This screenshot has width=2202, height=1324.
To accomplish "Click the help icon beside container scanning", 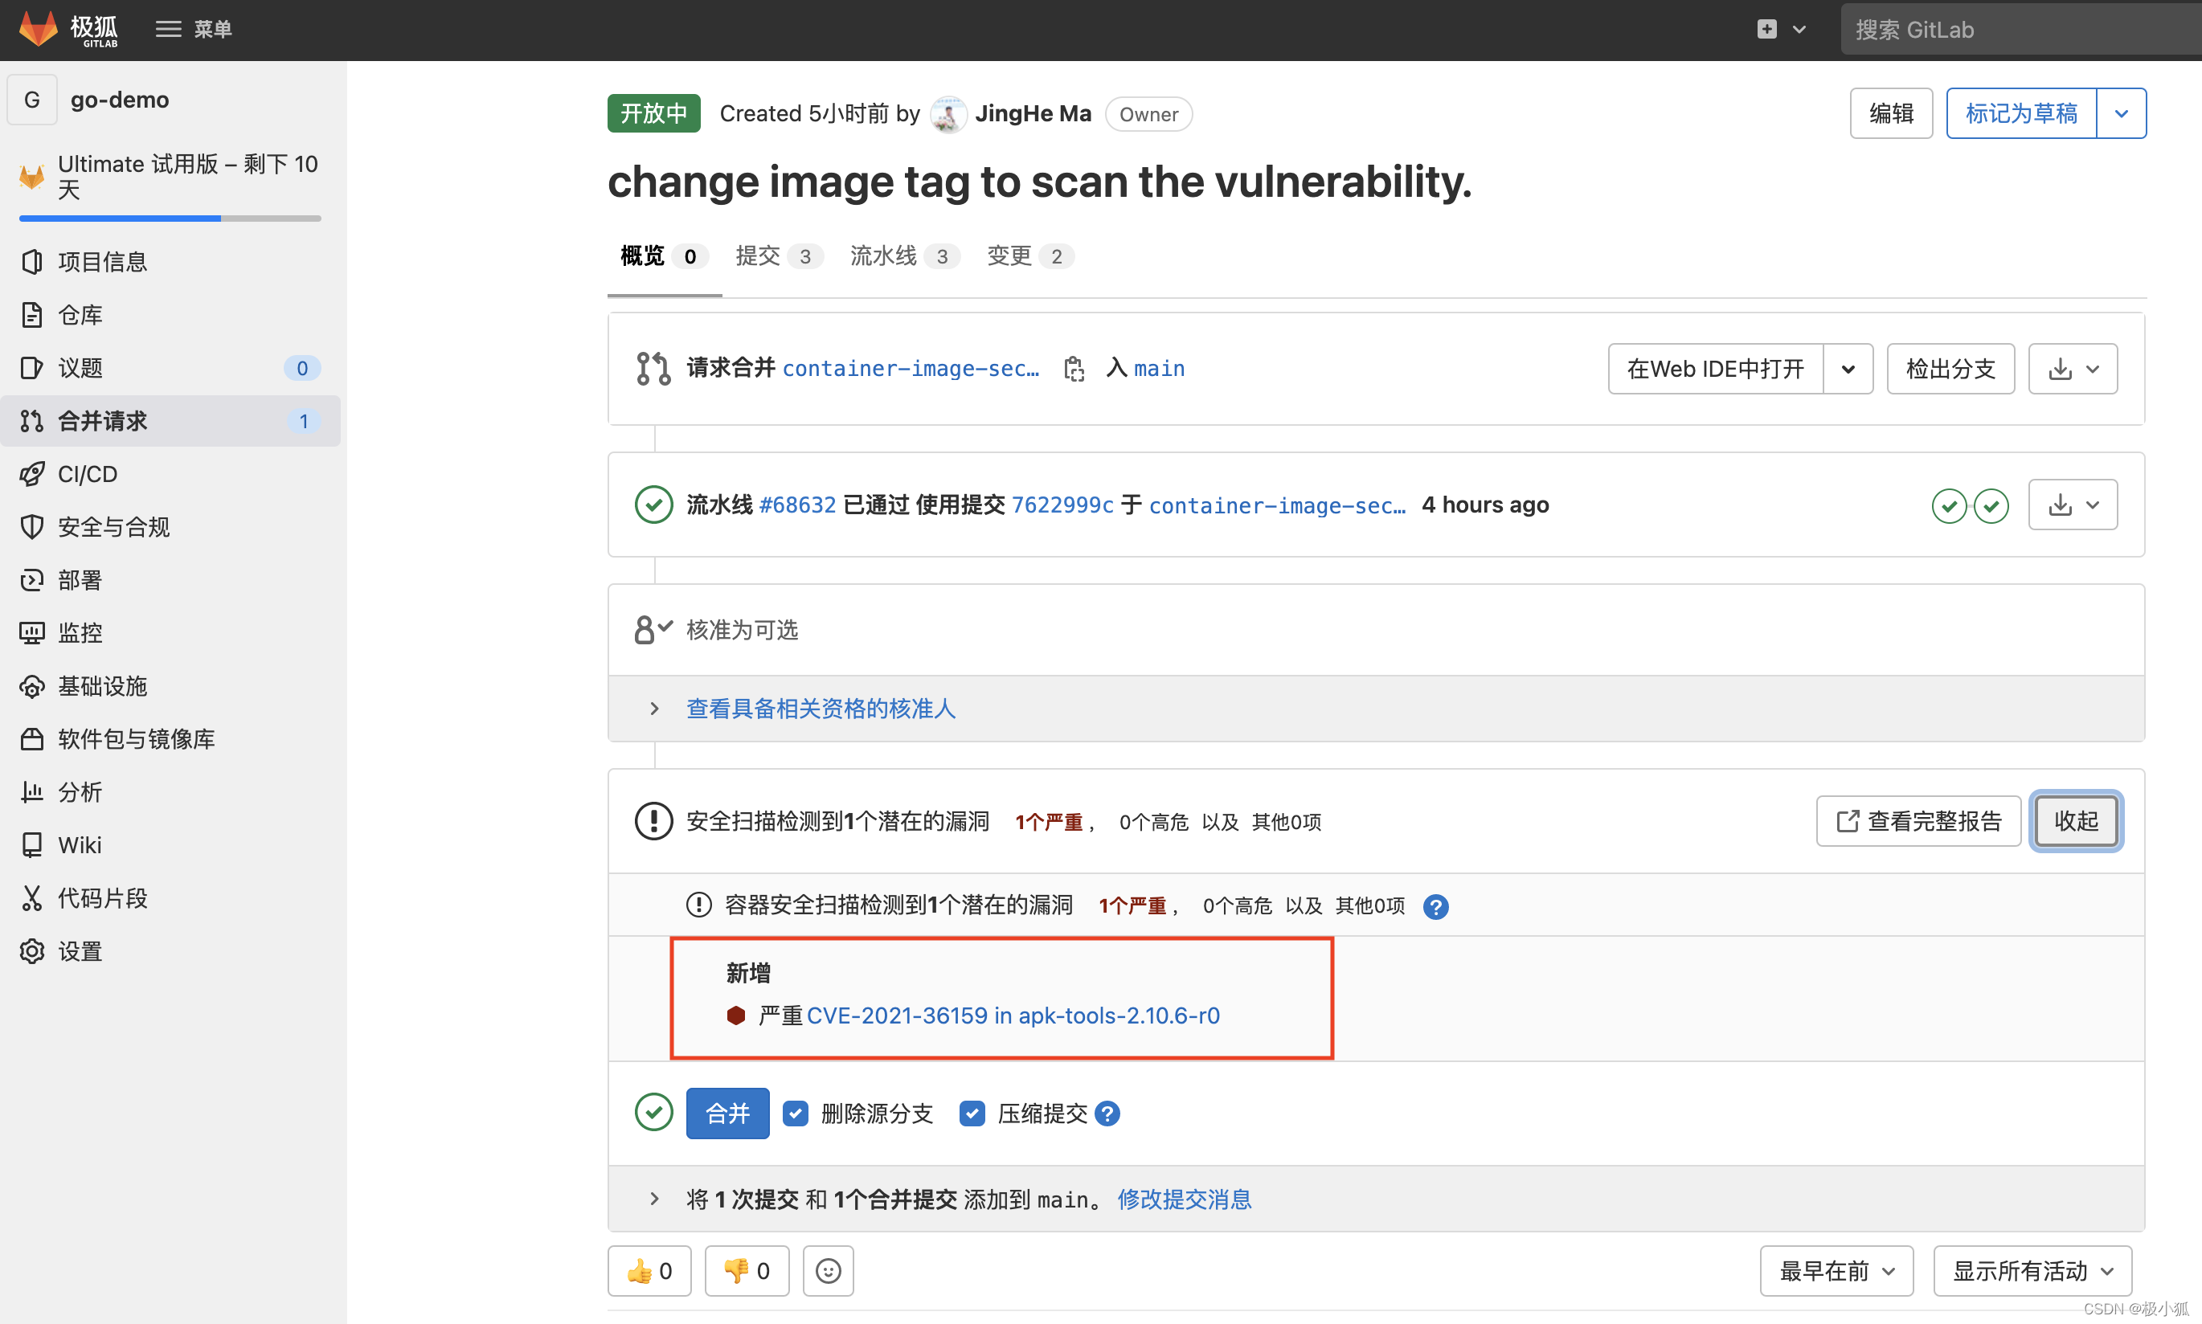I will pos(1435,906).
